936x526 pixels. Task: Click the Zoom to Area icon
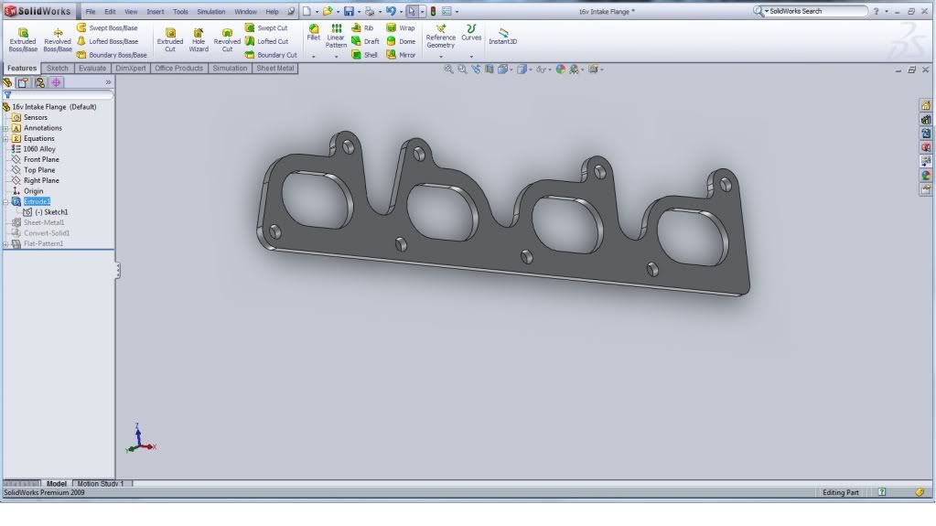(462, 70)
